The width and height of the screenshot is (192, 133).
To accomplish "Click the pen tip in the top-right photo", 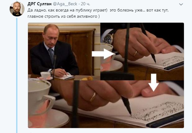I will point(155,61).
